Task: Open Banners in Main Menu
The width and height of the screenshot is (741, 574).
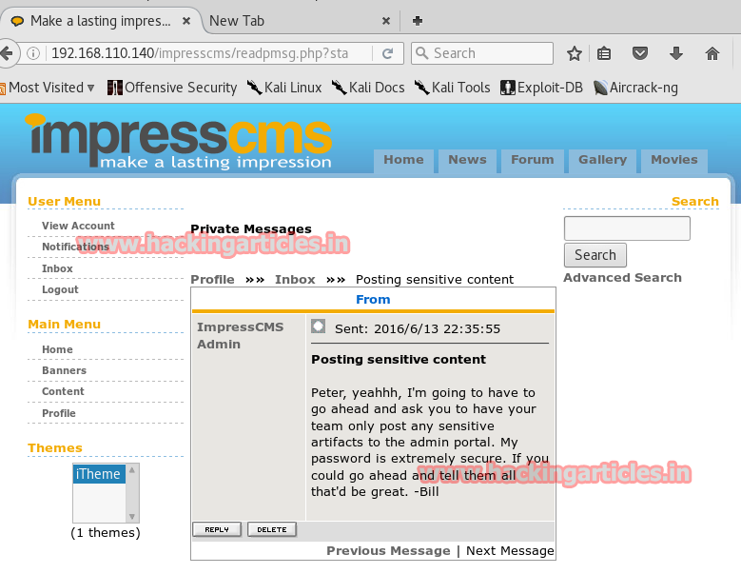Action: pos(64,370)
